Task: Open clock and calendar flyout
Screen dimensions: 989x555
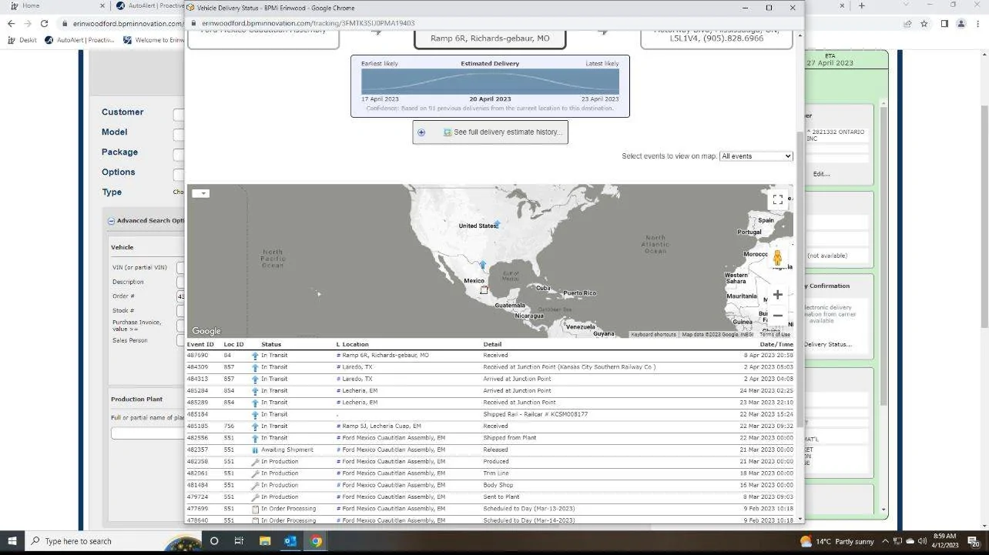Action: [x=944, y=541]
